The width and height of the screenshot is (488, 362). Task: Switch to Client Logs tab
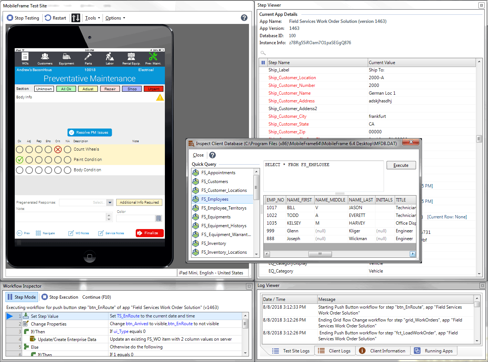[x=334, y=351]
